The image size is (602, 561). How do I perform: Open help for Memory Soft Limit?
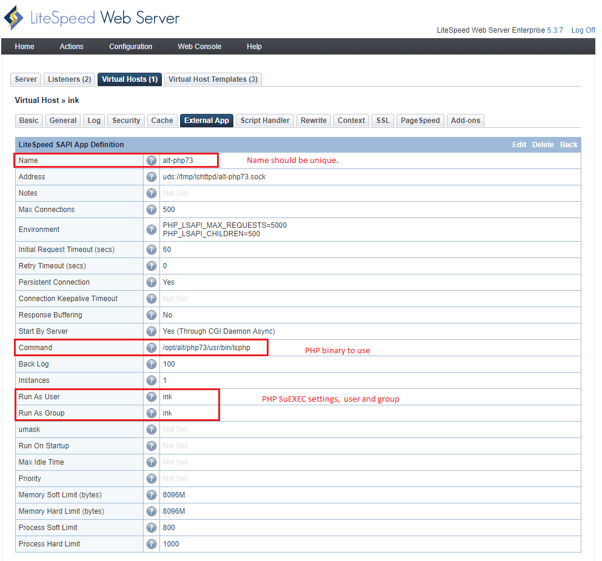pos(152,495)
